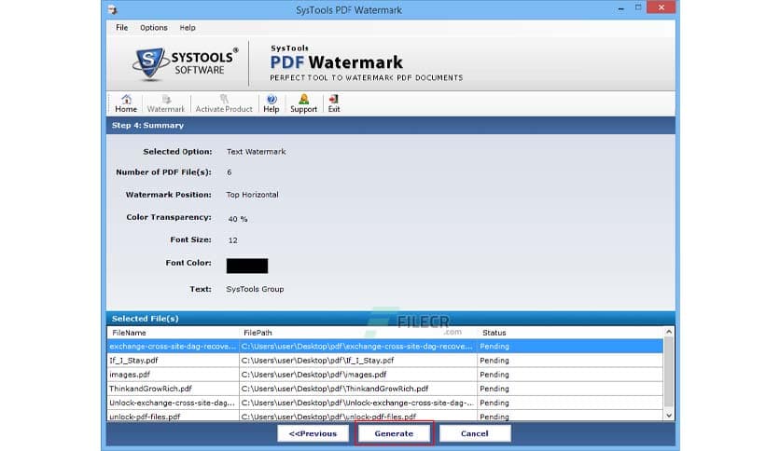Open Help from the toolbar
The width and height of the screenshot is (780, 451).
pos(272,103)
